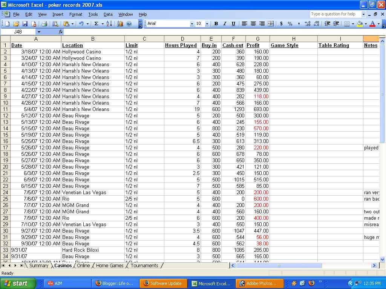Open Microsoft Excel Help question mark icon

(x=129, y=24)
